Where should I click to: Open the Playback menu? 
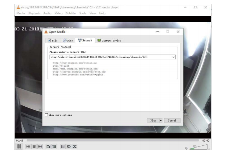(34, 13)
